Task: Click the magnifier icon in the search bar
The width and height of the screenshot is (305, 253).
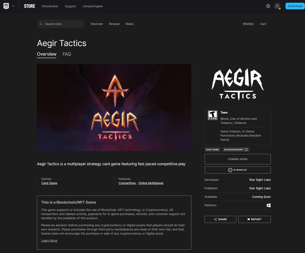Action: coord(41,24)
